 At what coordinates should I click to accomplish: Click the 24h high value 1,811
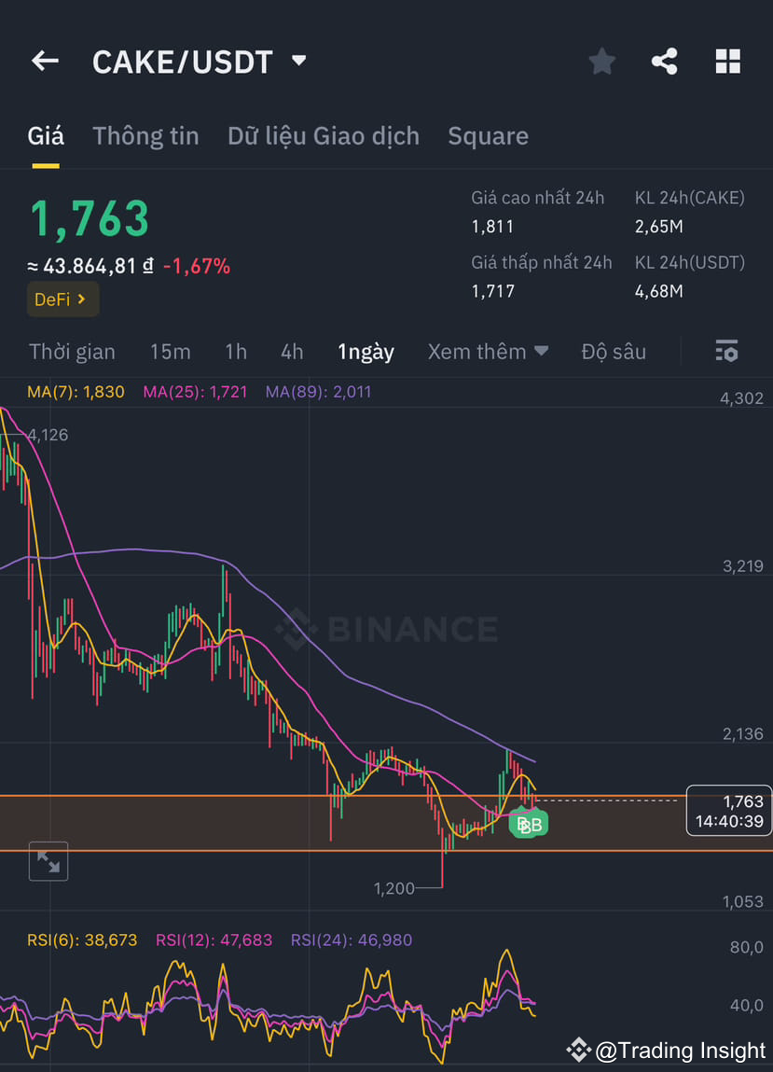pyautogui.click(x=492, y=227)
